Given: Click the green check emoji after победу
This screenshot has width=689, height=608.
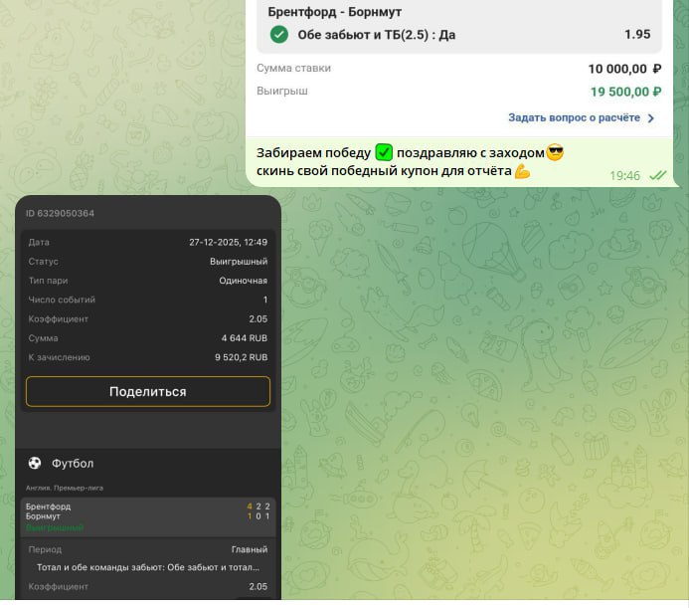Looking at the screenshot, I should (384, 152).
